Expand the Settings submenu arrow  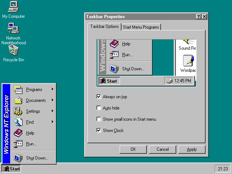52,111
